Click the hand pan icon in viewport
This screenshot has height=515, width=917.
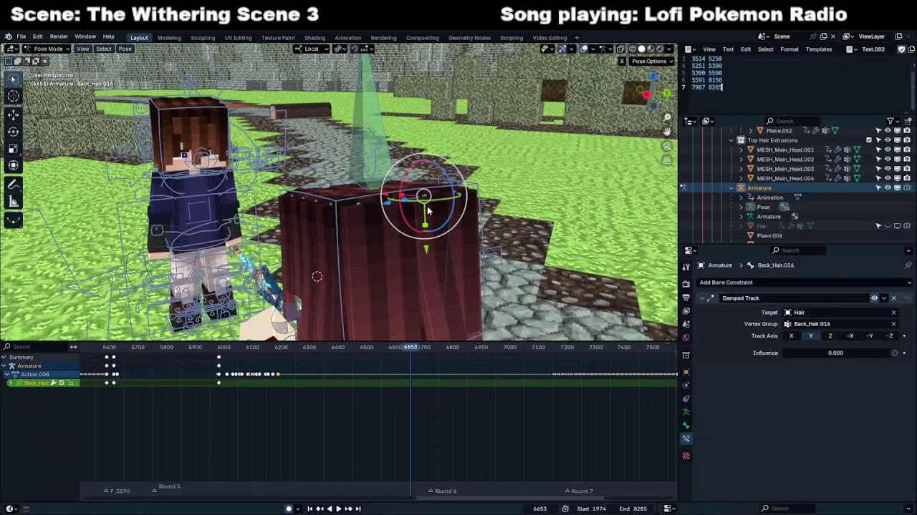click(667, 132)
